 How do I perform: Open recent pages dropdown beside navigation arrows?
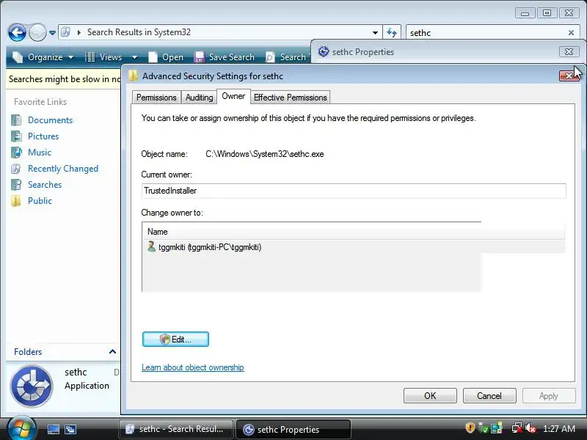(52, 33)
